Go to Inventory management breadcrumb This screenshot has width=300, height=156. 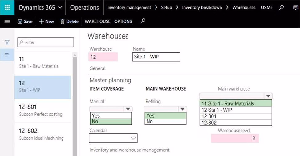(x=129, y=7)
